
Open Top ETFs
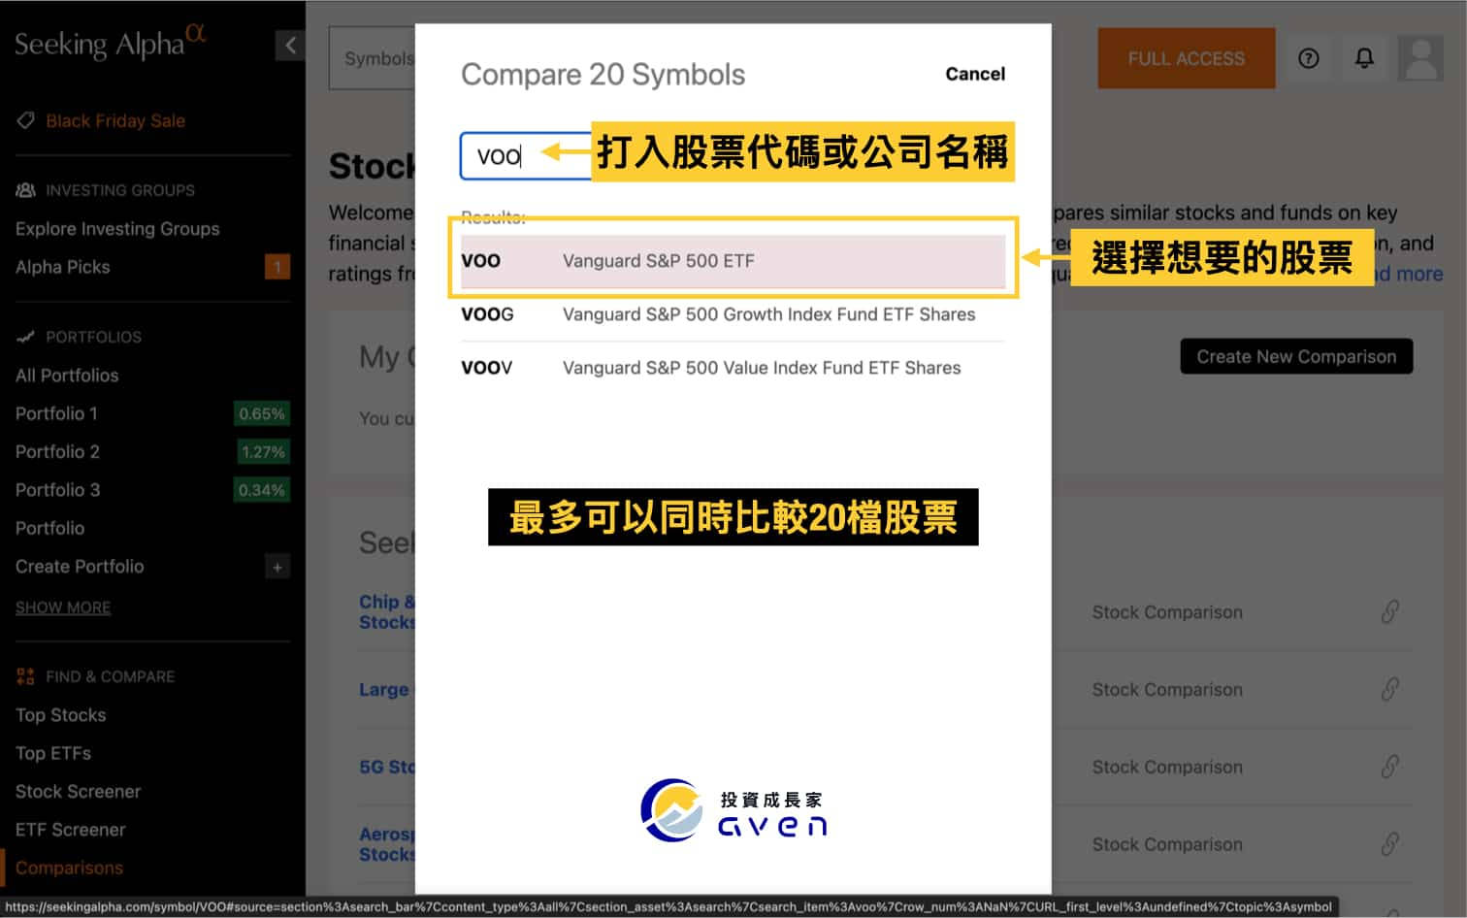53,753
